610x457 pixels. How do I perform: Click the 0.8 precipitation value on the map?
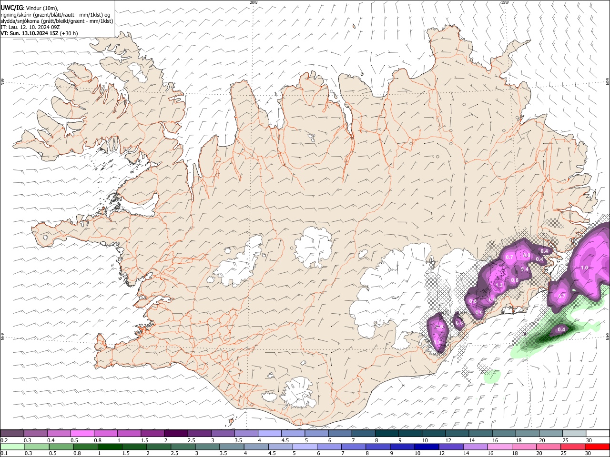(527, 255)
